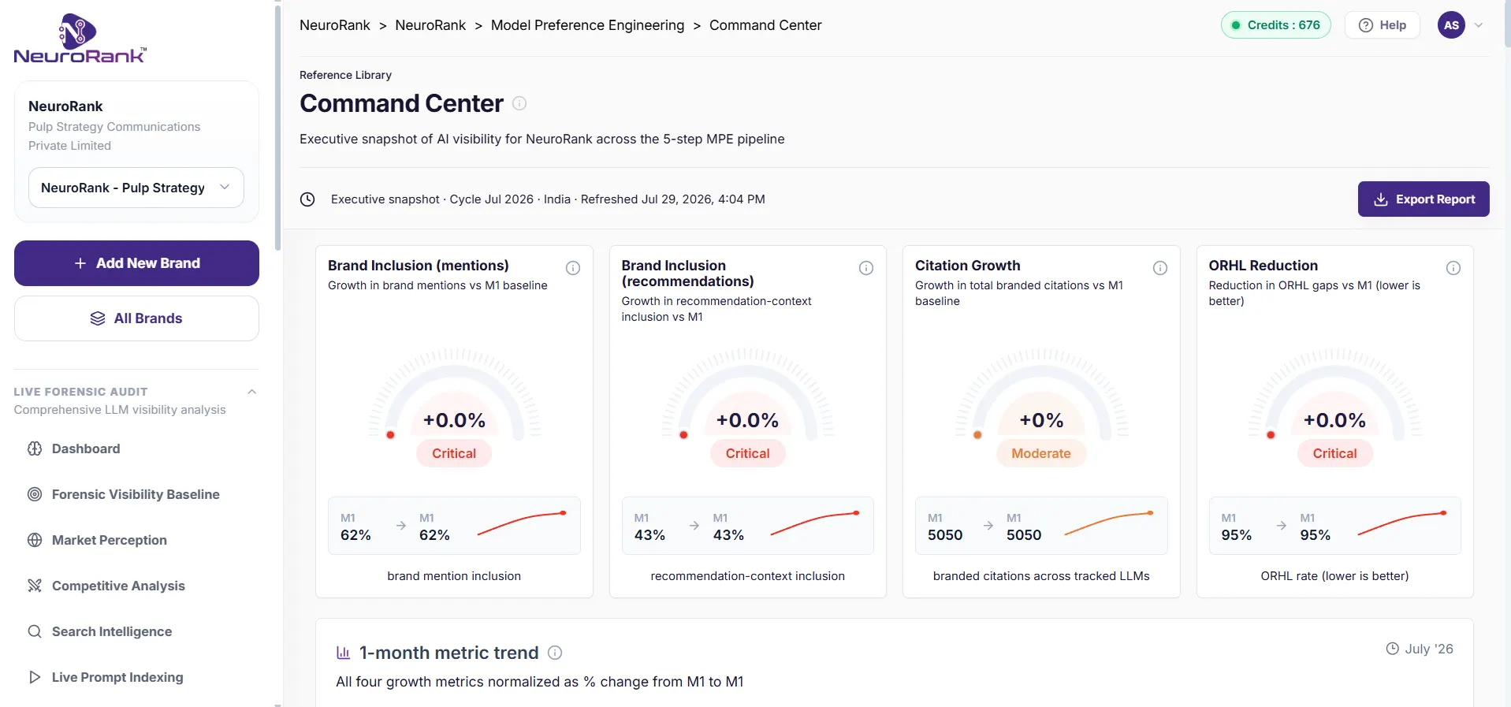Screen dimensions: 1511x707
Task: Click the Add New Brand button
Action: (x=136, y=263)
